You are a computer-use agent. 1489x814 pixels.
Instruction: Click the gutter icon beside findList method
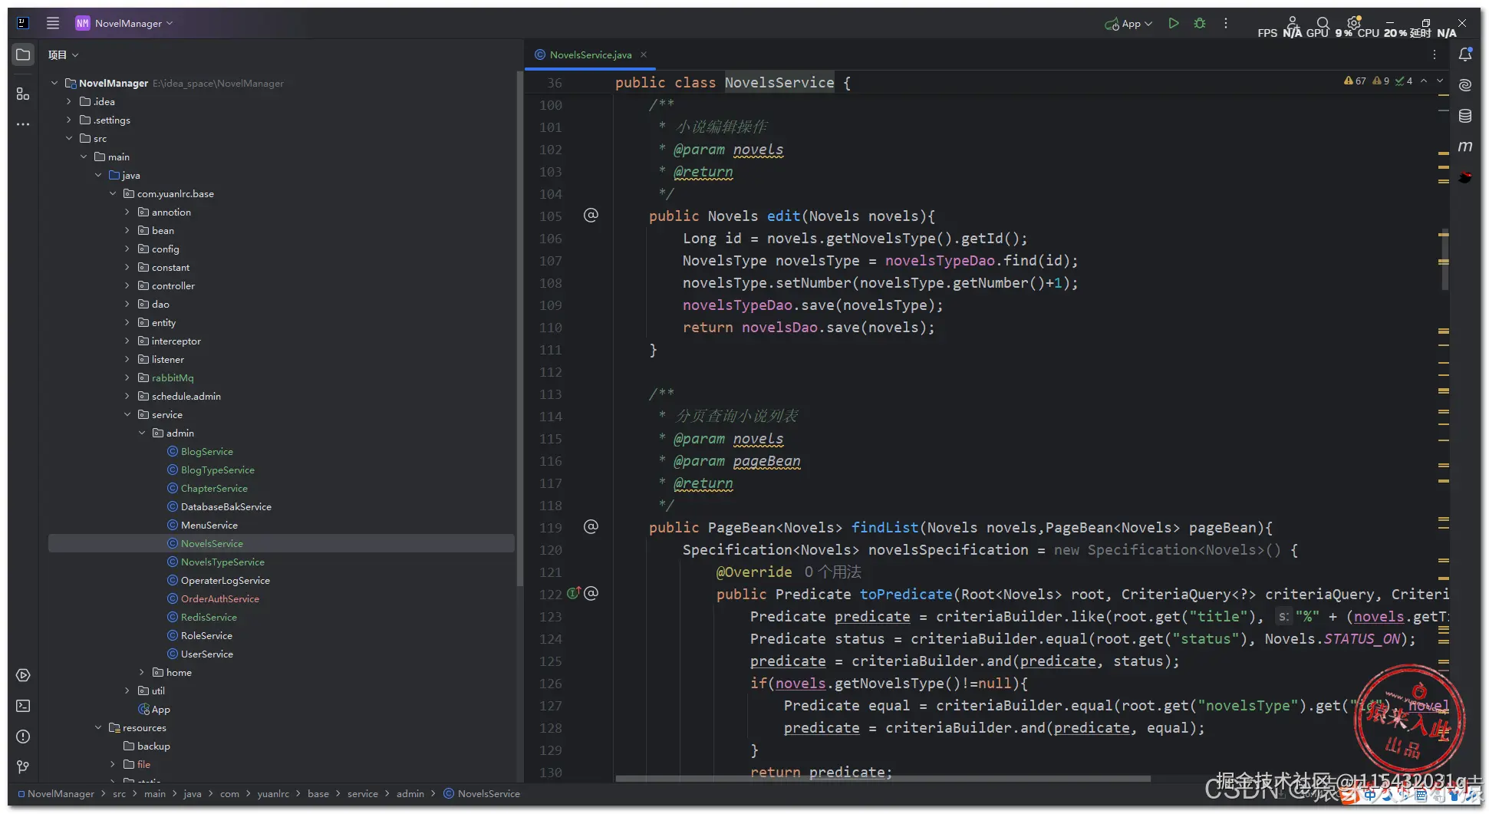click(x=591, y=527)
